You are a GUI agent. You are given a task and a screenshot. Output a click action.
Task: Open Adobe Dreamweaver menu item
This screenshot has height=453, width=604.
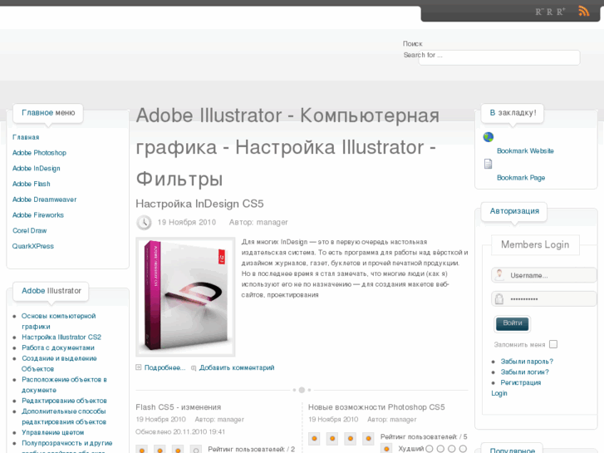[x=44, y=199]
